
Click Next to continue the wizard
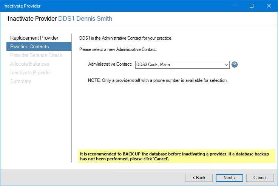(x=229, y=178)
